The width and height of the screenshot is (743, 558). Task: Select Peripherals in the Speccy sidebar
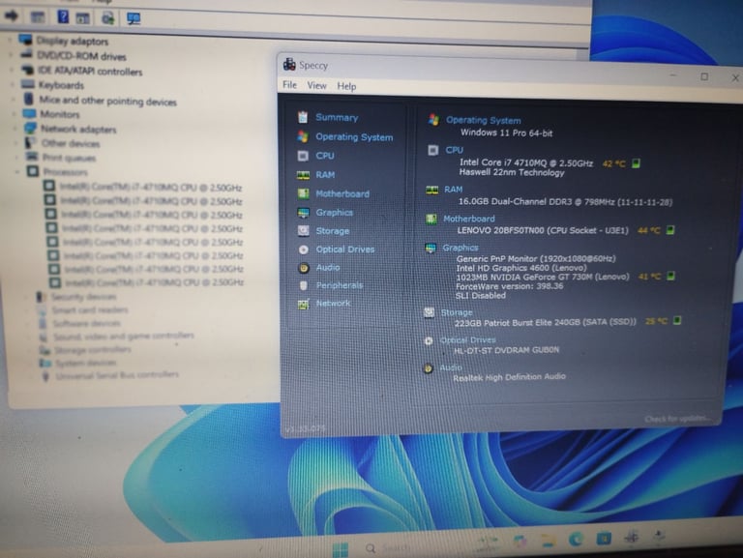tap(340, 285)
